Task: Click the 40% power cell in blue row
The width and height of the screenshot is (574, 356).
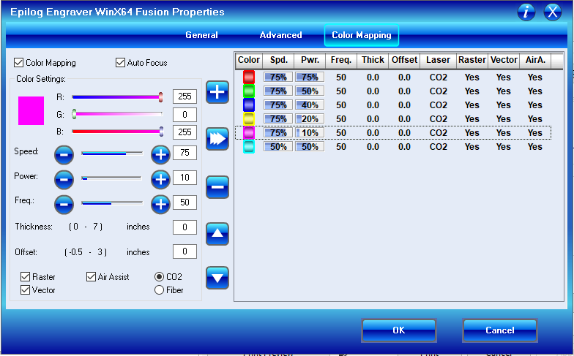Action: point(310,105)
